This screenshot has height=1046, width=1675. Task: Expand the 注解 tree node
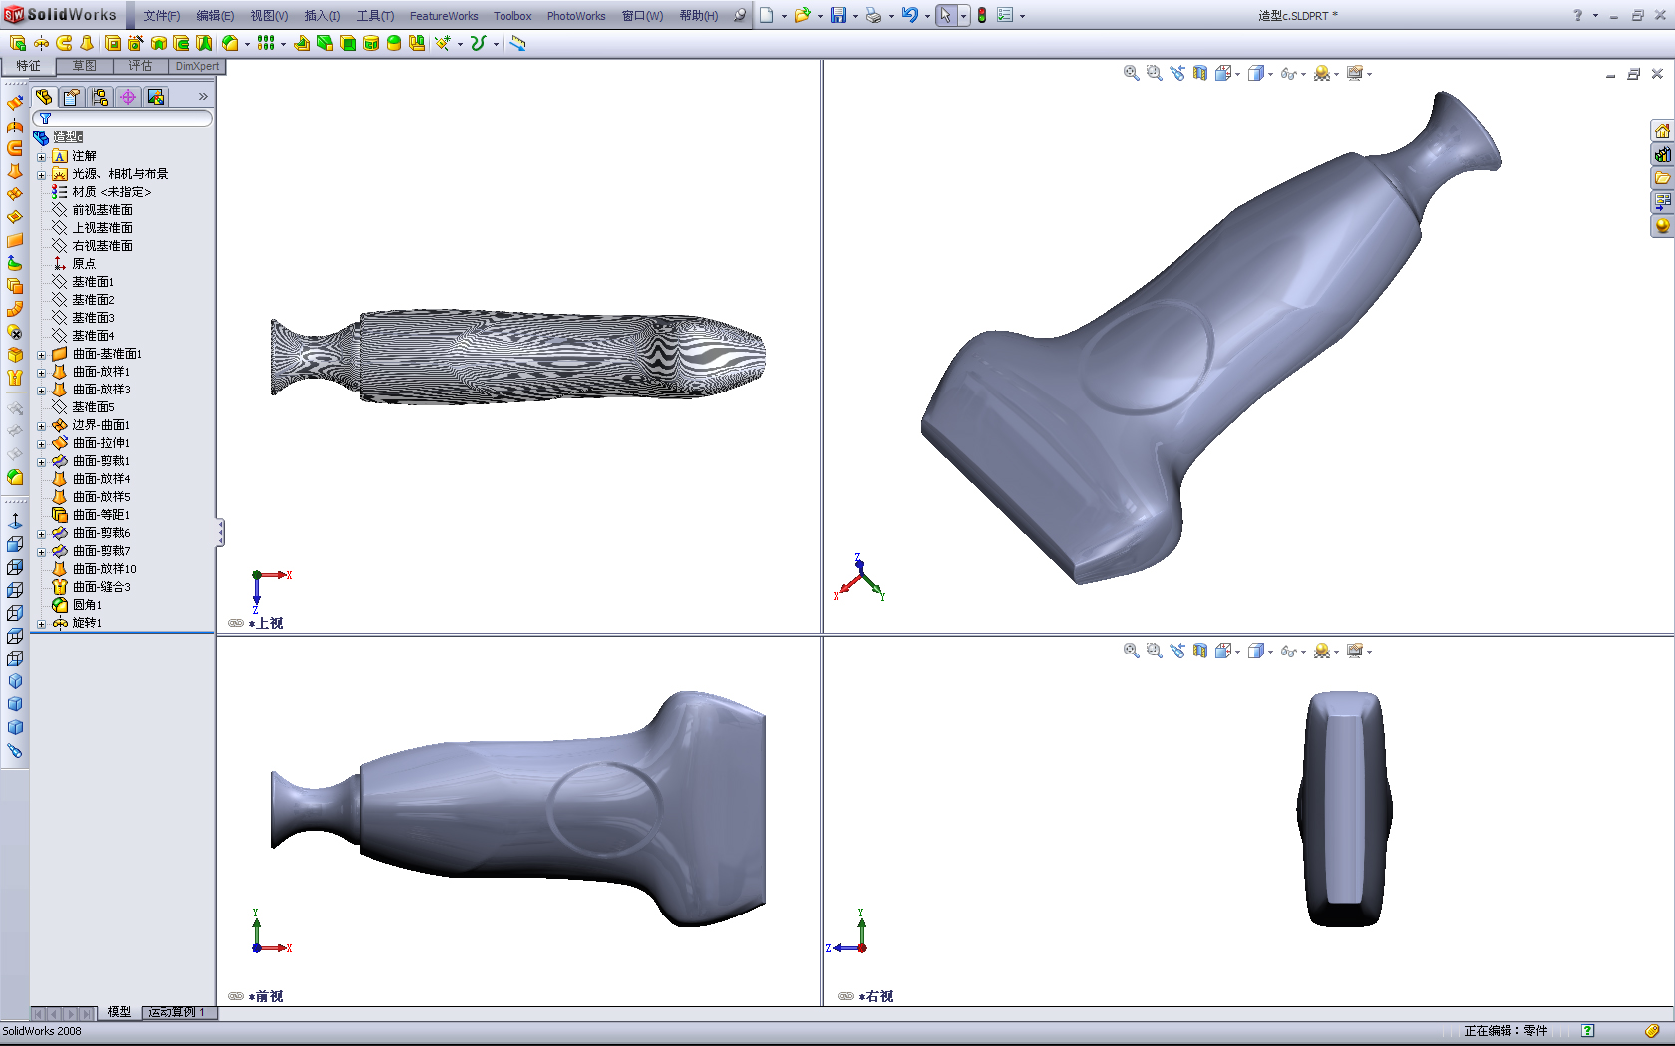click(41, 157)
